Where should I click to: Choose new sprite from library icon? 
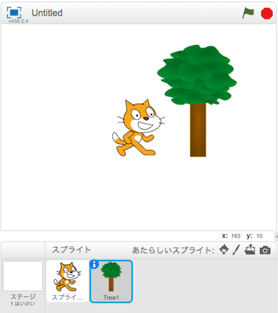pos(224,249)
